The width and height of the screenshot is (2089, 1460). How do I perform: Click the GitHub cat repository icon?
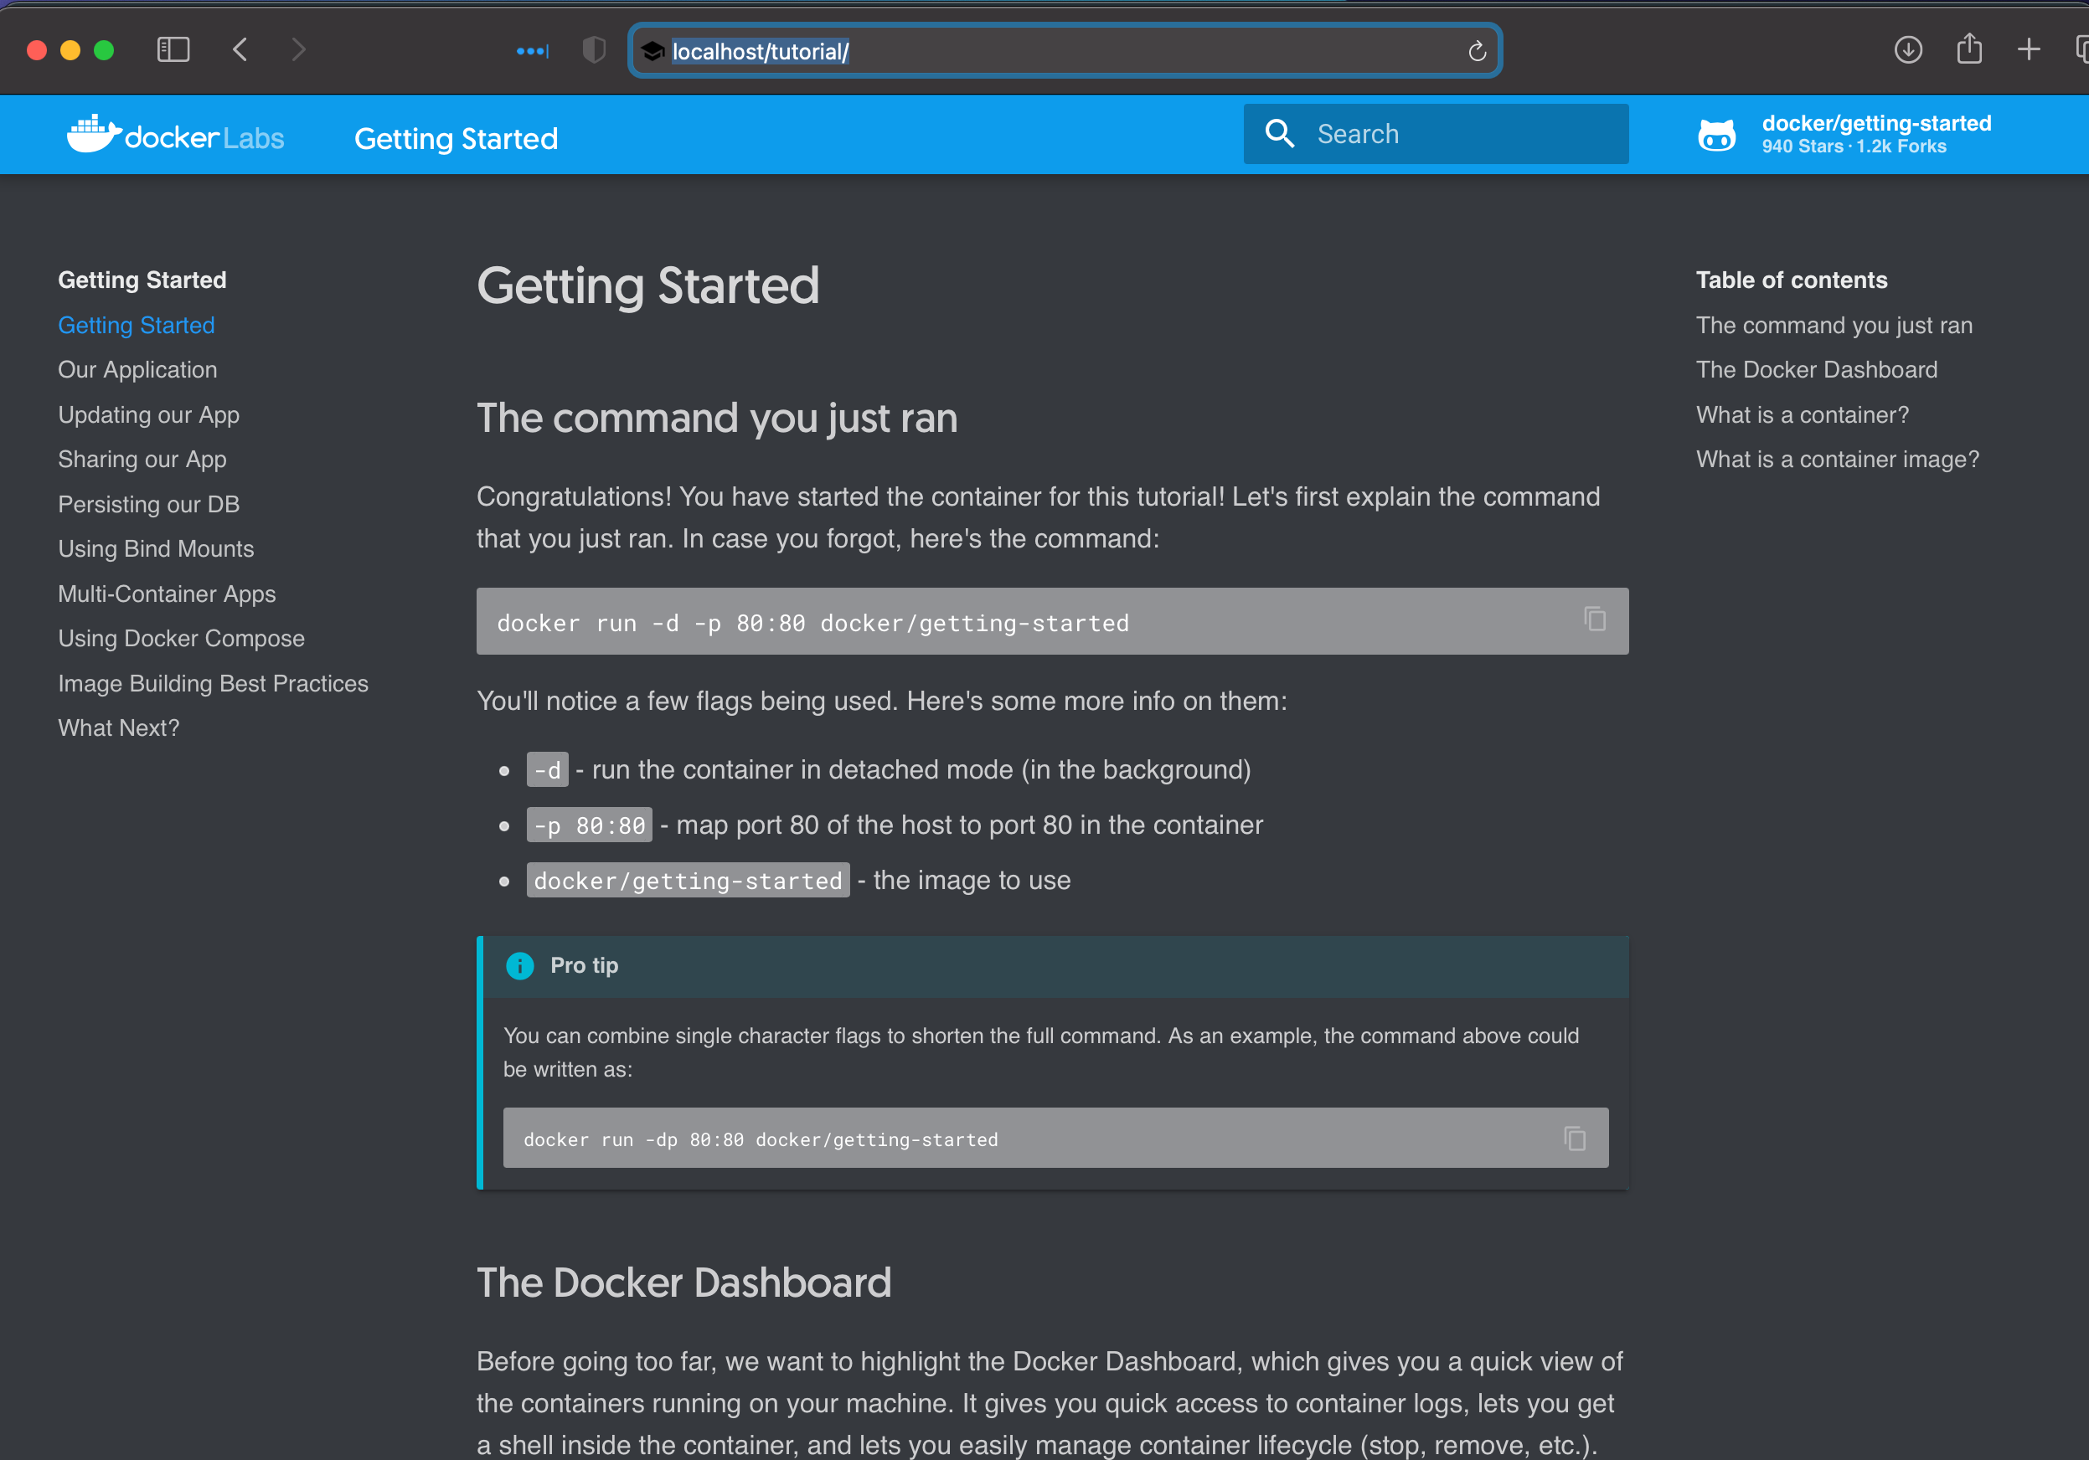(1716, 135)
